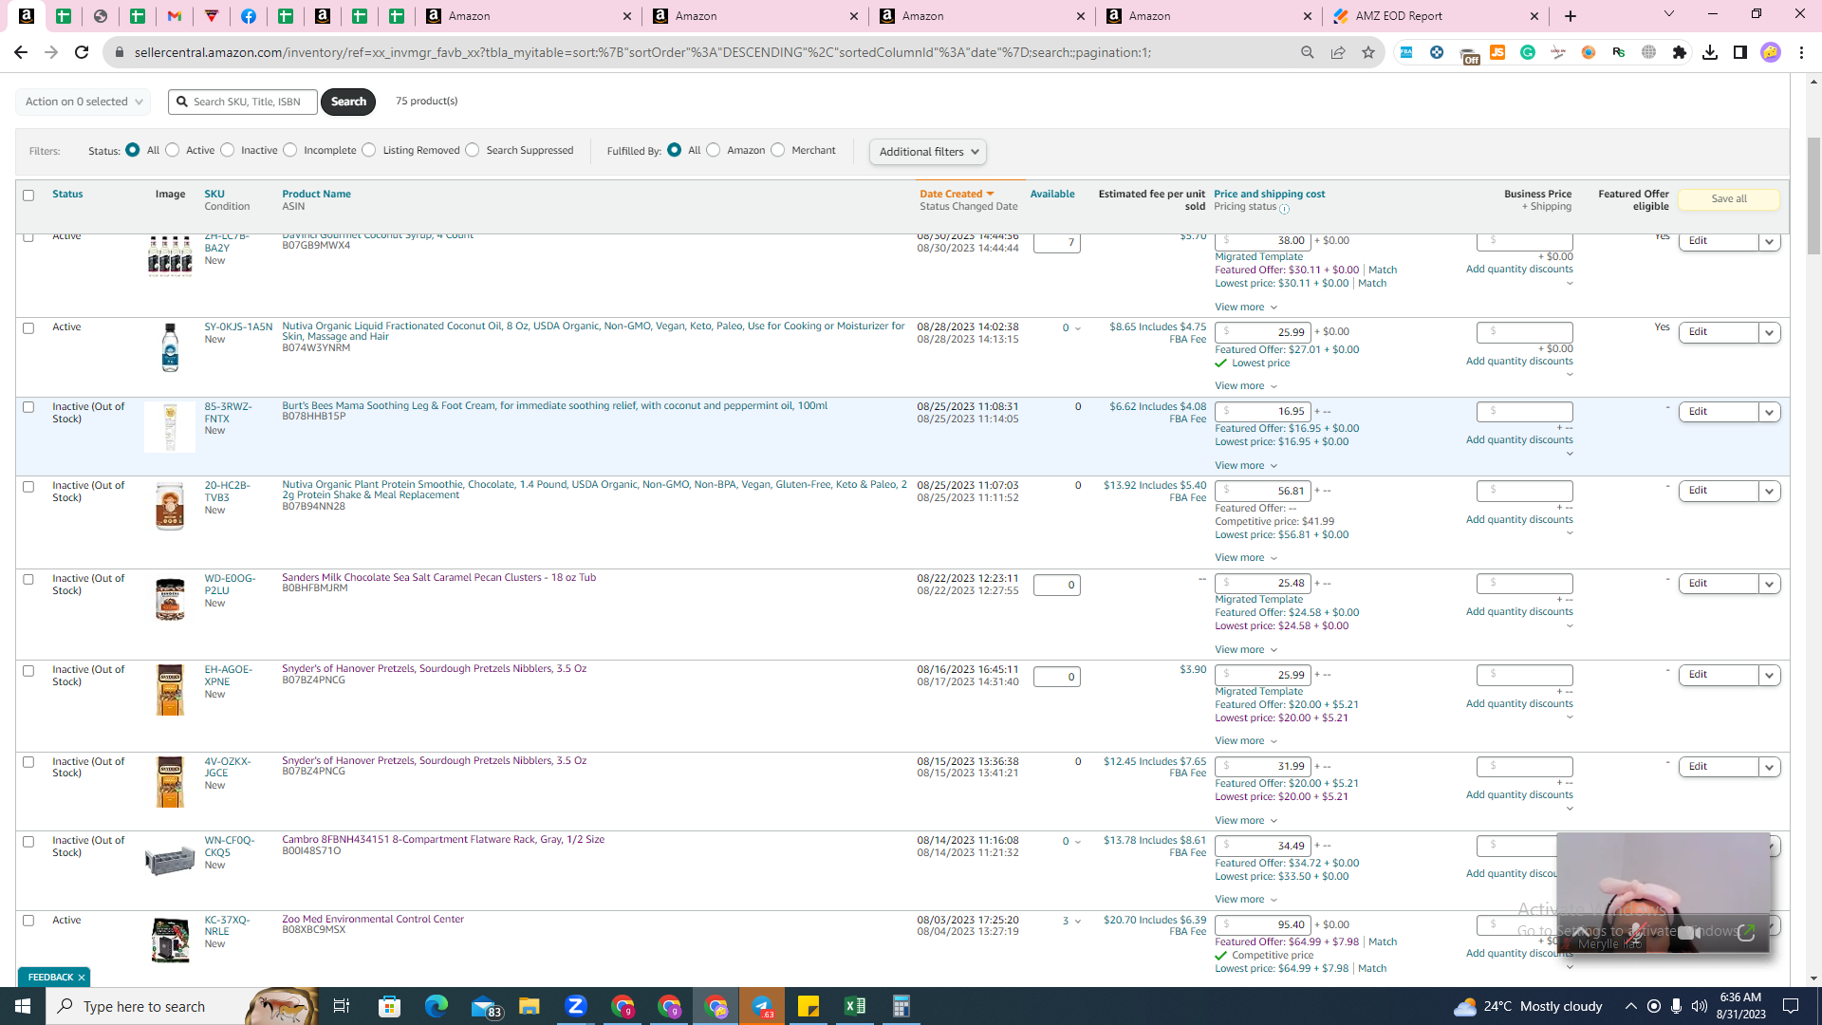Go back to the previous page
Image resolution: width=1822 pixels, height=1025 pixels.
(21, 52)
